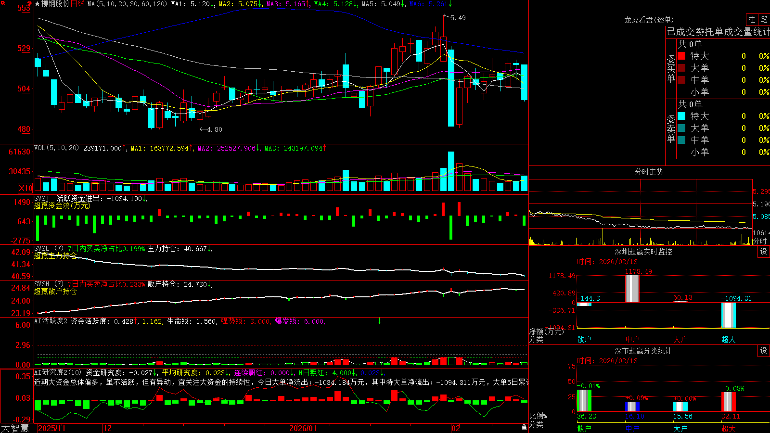Click 超大 label in 实时监控 chart
The image size is (770, 433).
(x=729, y=339)
